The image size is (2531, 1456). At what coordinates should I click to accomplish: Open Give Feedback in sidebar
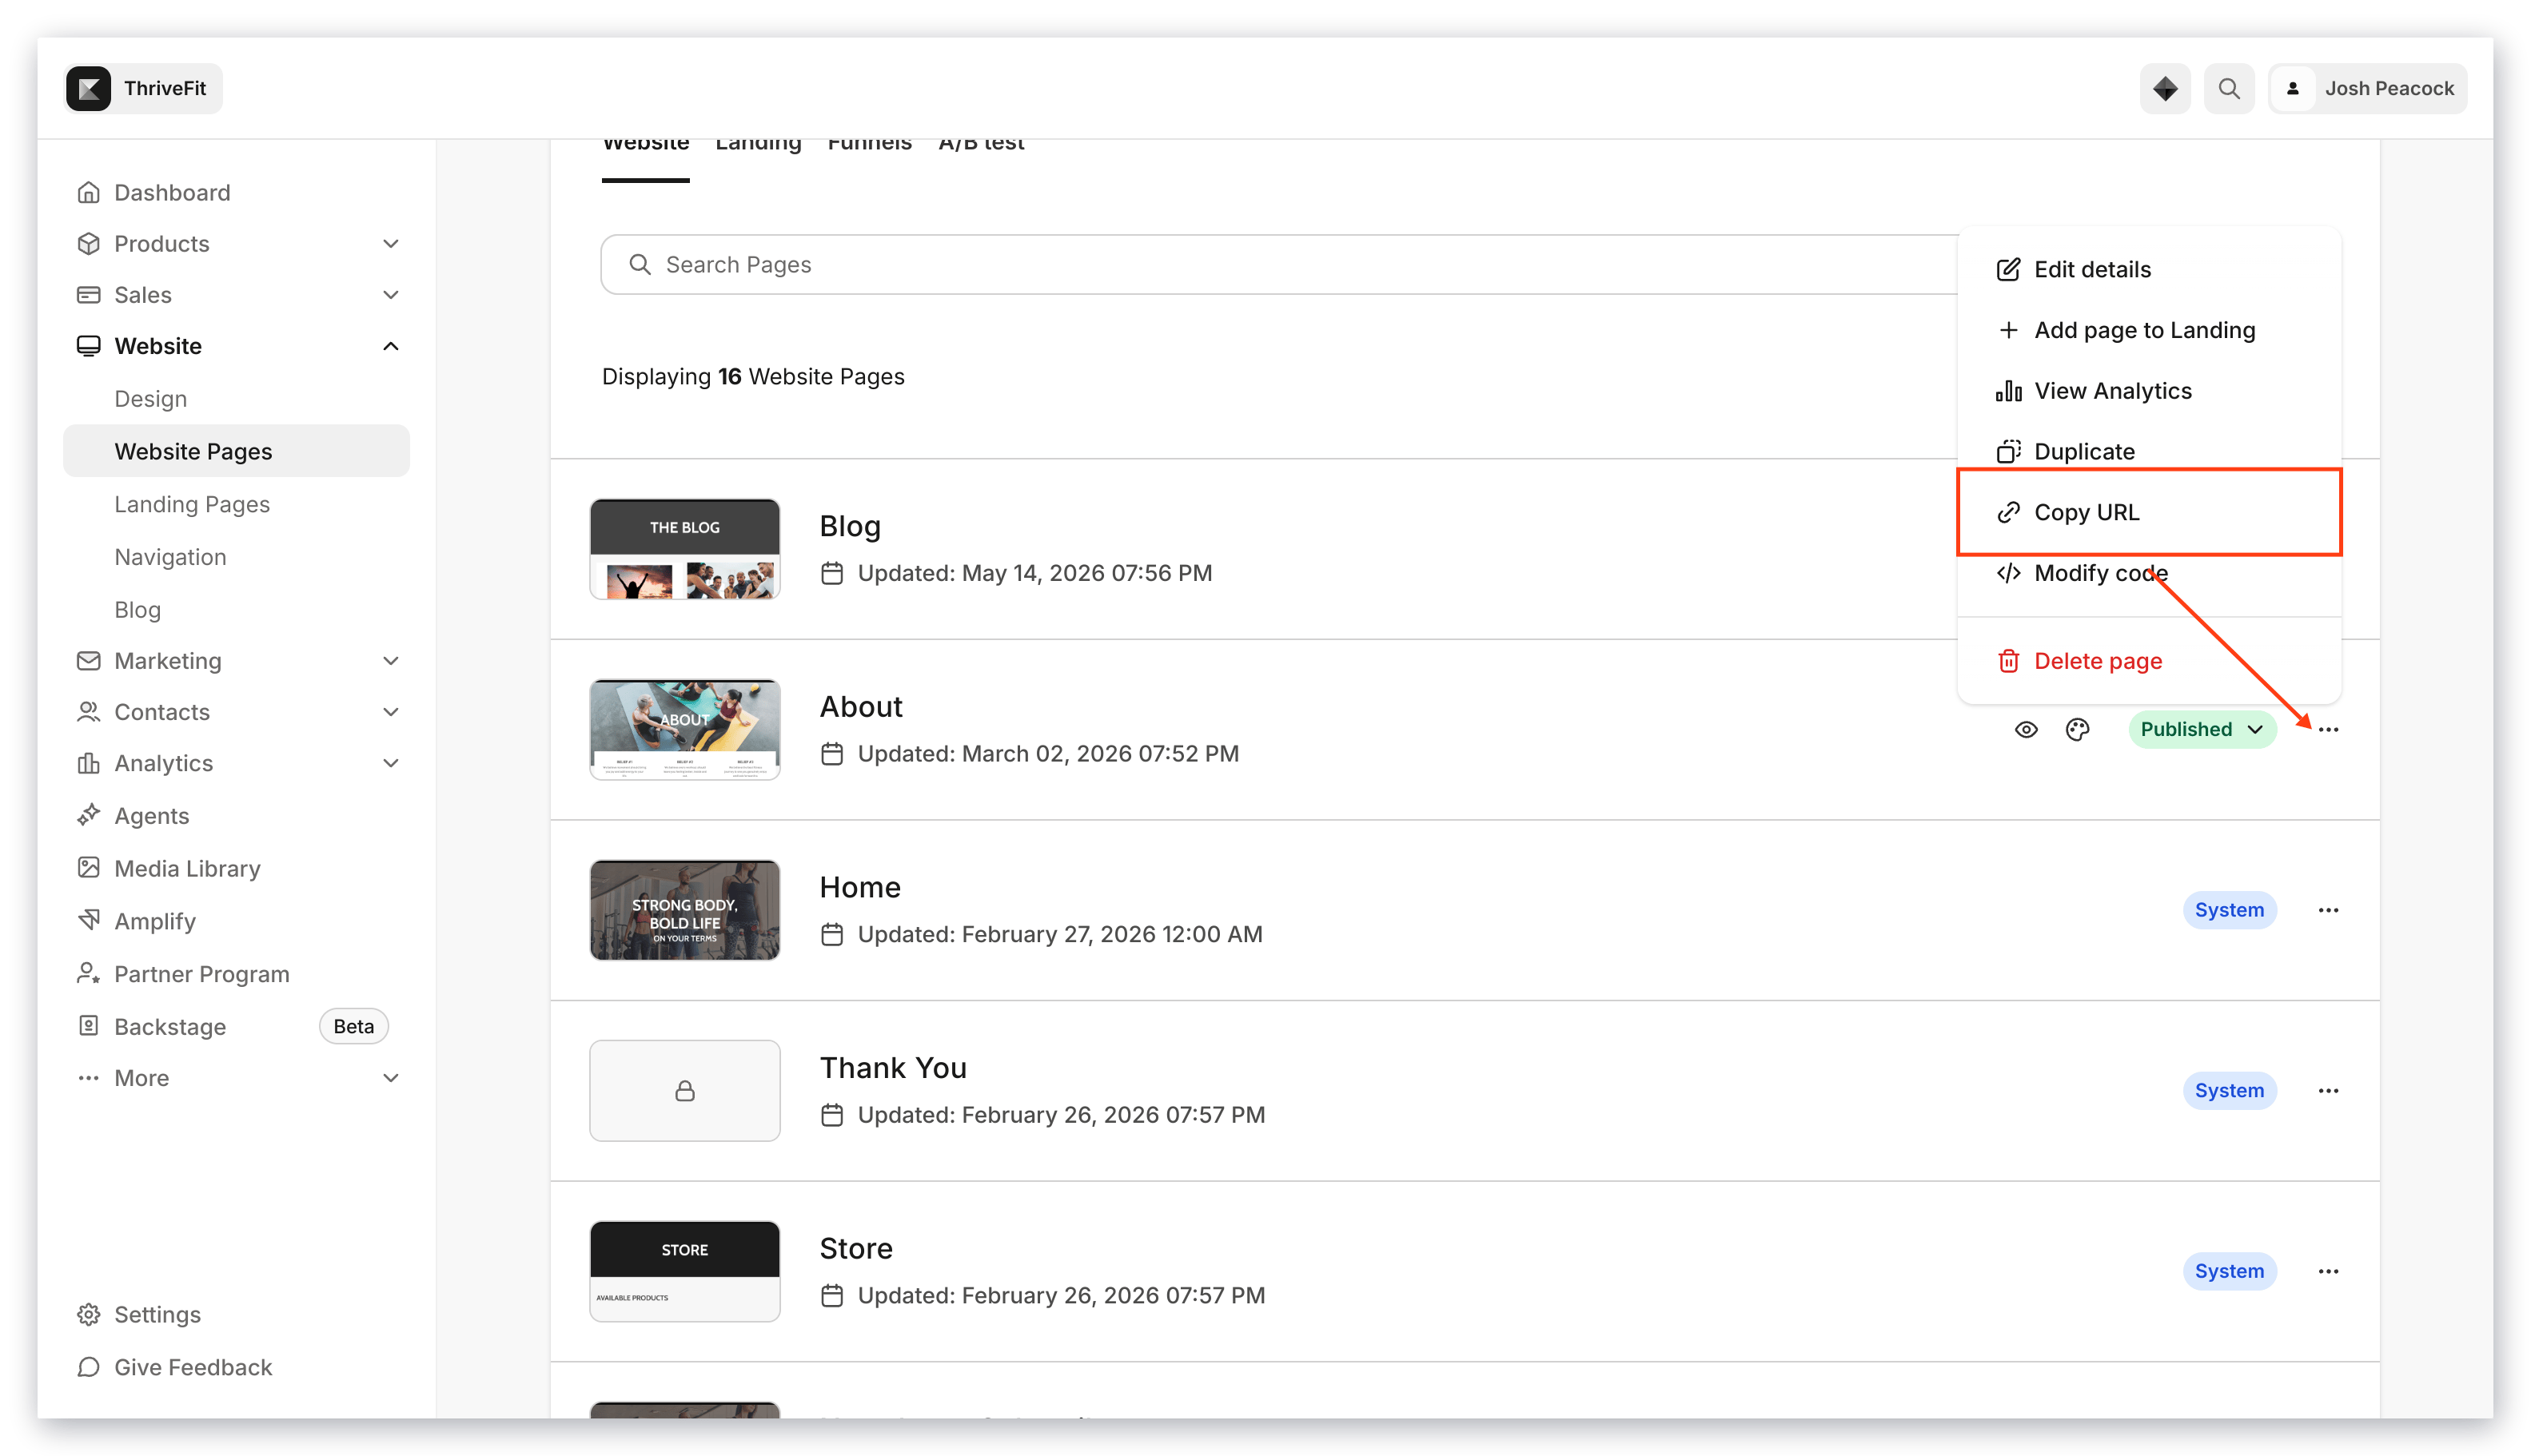[x=193, y=1367]
